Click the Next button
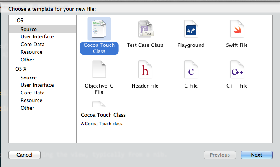The width and height of the screenshot is (280, 167). 256,155
